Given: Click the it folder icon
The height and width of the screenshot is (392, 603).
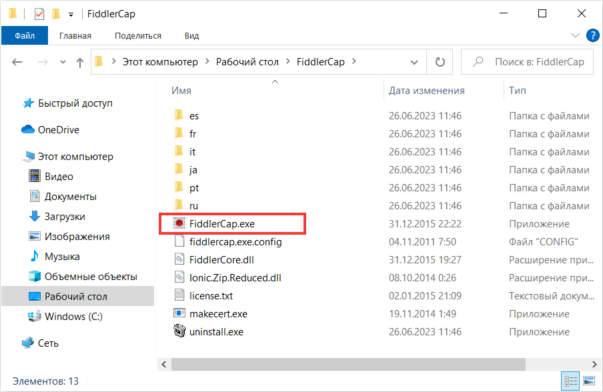Looking at the screenshot, I should (x=179, y=151).
